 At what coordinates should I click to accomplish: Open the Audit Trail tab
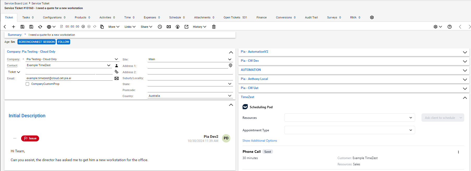click(311, 17)
